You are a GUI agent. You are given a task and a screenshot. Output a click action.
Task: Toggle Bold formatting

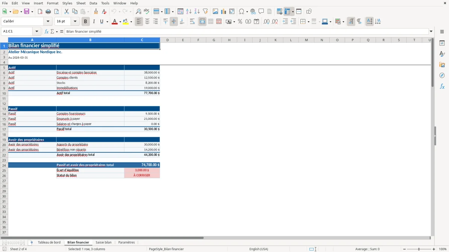[x=86, y=22]
